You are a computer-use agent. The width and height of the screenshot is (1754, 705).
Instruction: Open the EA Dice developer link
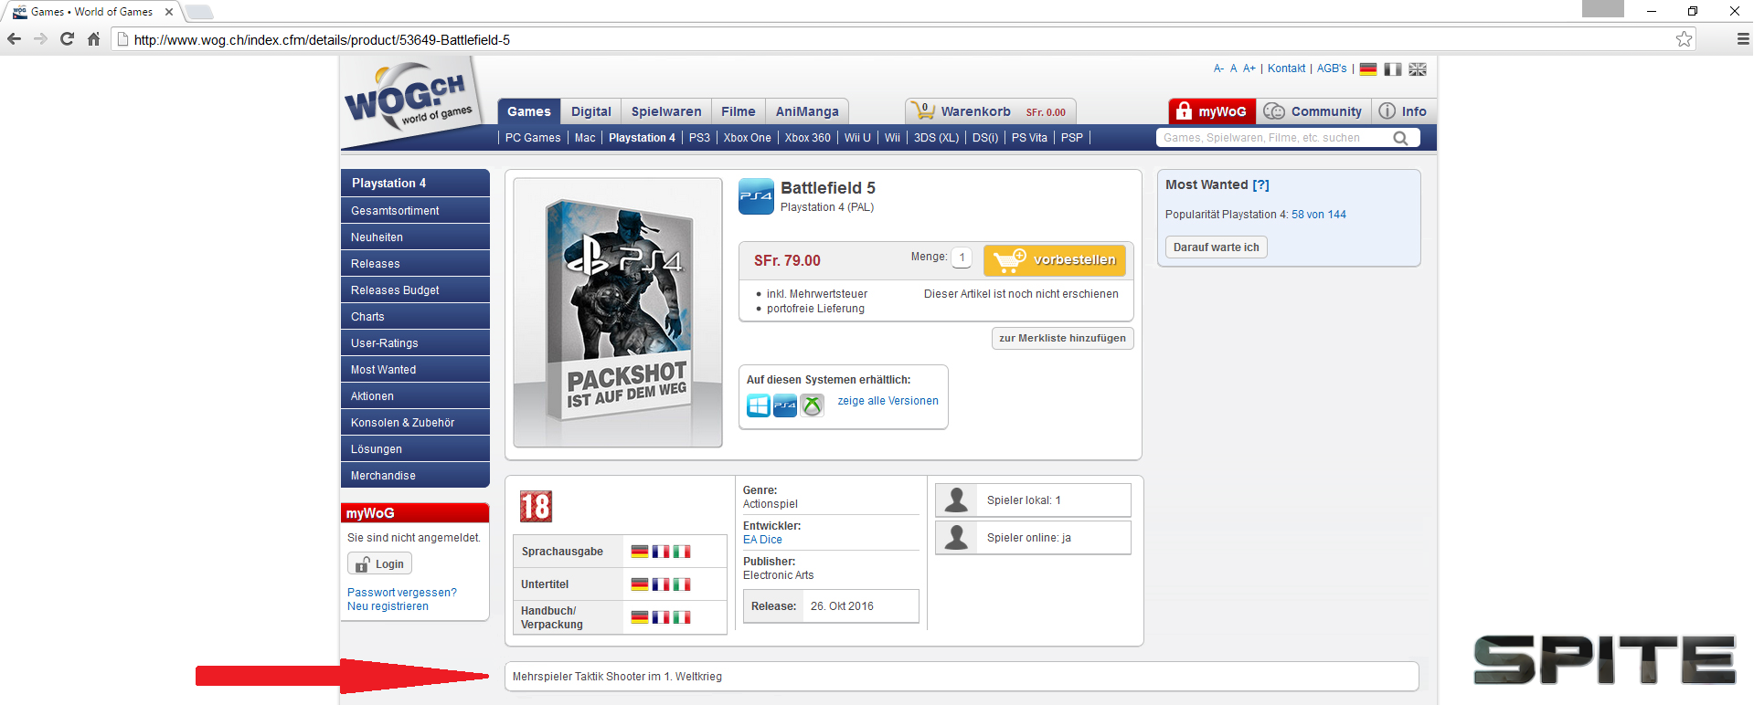(x=762, y=540)
